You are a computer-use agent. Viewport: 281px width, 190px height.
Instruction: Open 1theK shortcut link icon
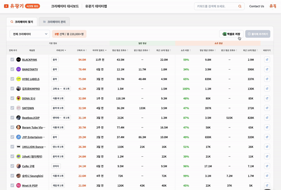267,157
